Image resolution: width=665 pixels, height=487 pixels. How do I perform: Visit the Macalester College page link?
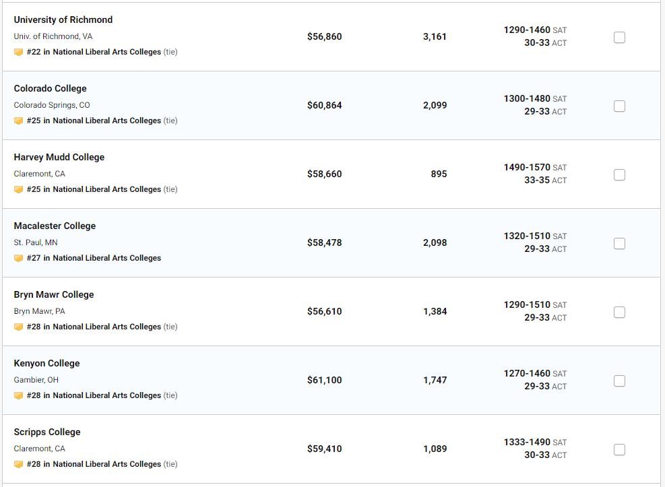(x=55, y=226)
